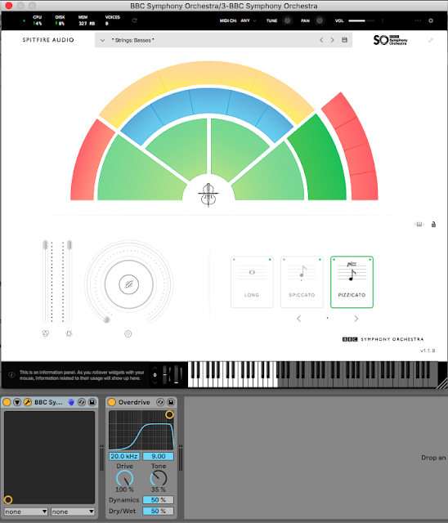Viewport: 448px width, 523px height.
Task: Toggle BBC Symphony plug-in window wrench
Action: [x=28, y=402]
